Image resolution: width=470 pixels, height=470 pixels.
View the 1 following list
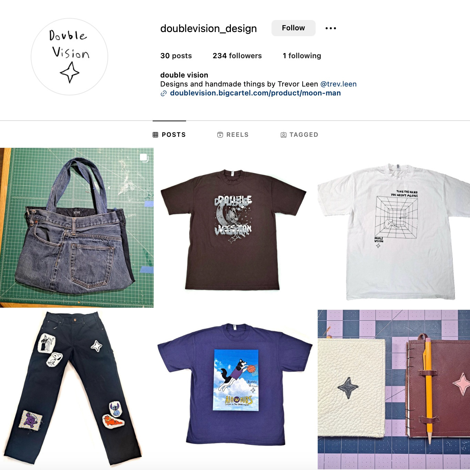click(302, 56)
